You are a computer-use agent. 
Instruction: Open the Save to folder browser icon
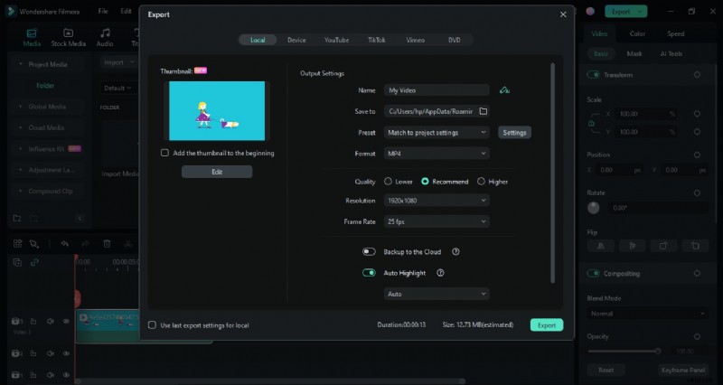(484, 111)
